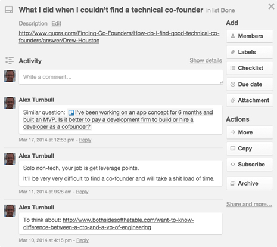This screenshot has height=247, width=277.
Task: Open Members from the Add panel
Action: pos(250,36)
